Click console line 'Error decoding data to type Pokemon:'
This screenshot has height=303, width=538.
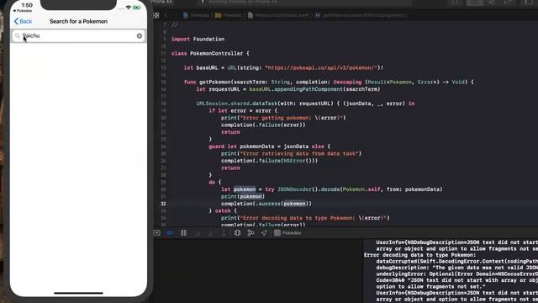coord(420,255)
